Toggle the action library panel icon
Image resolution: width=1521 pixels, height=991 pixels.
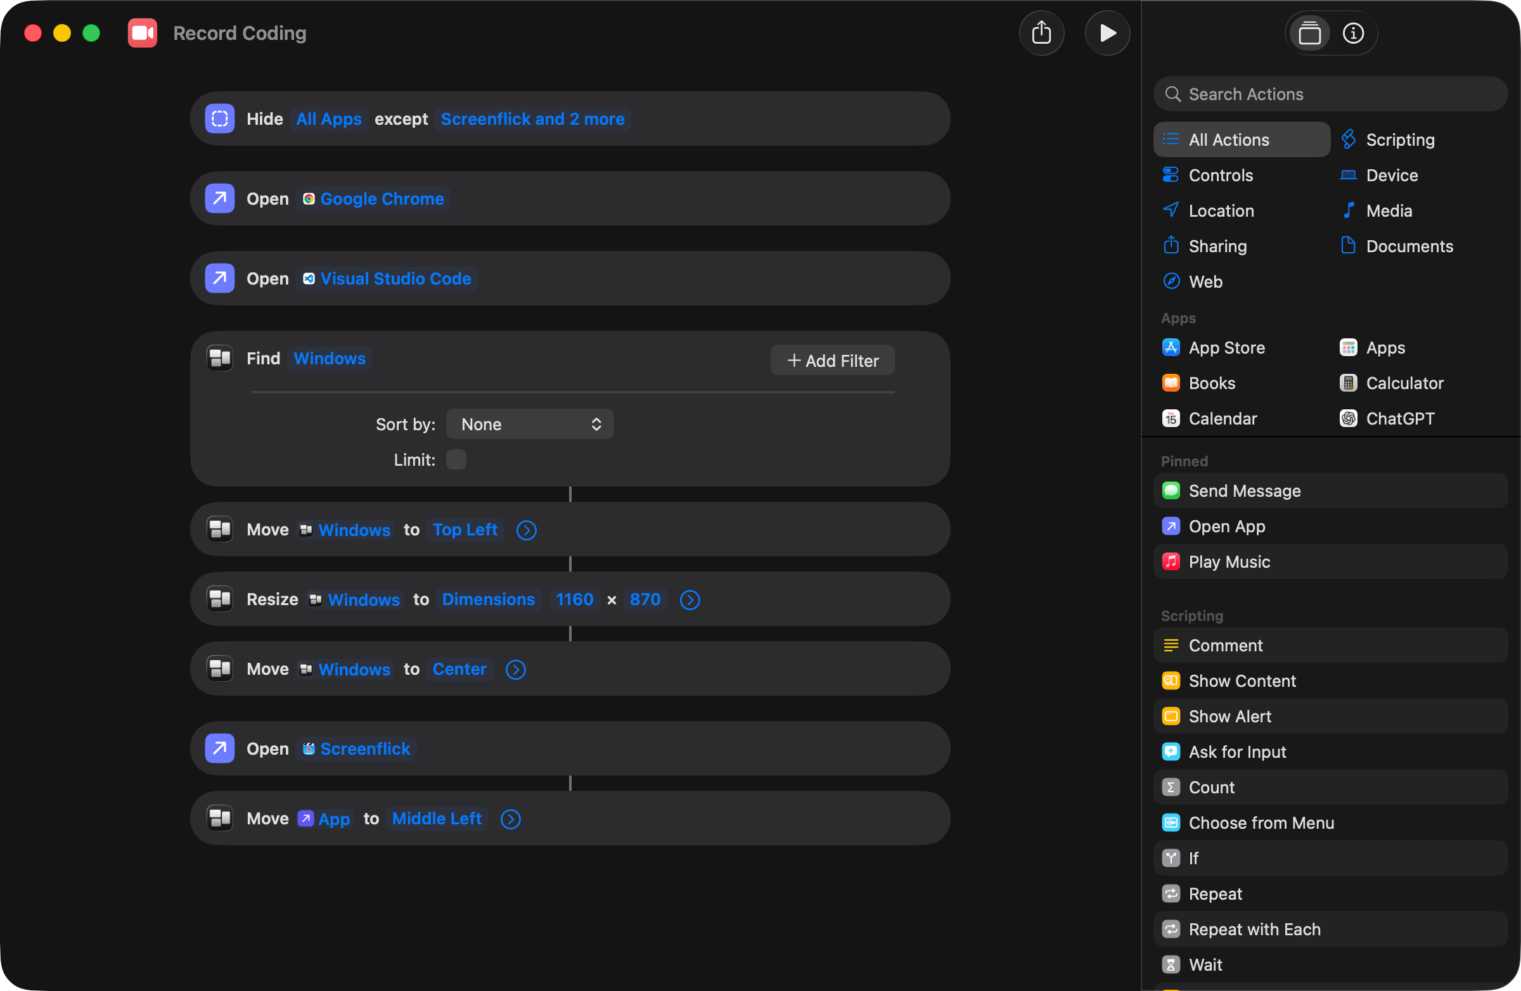[1309, 33]
